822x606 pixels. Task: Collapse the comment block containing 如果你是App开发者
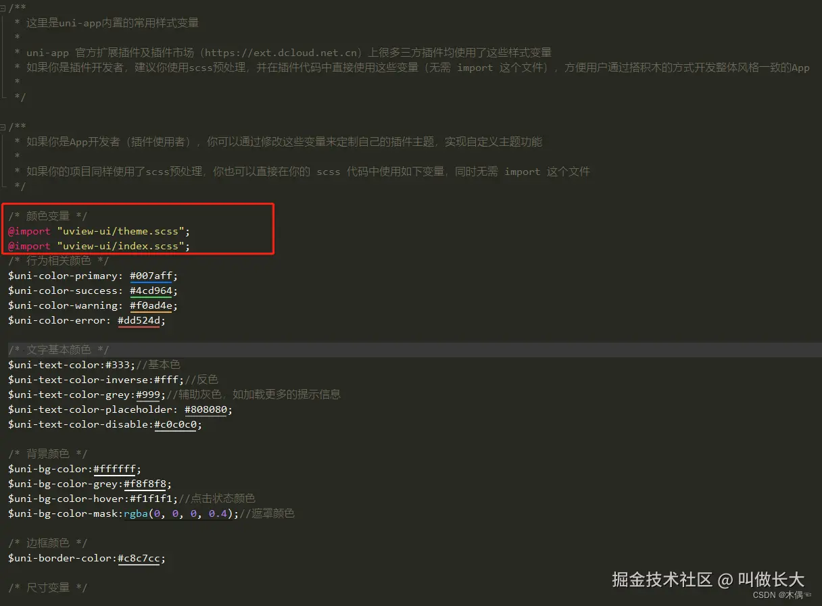click(x=3, y=126)
